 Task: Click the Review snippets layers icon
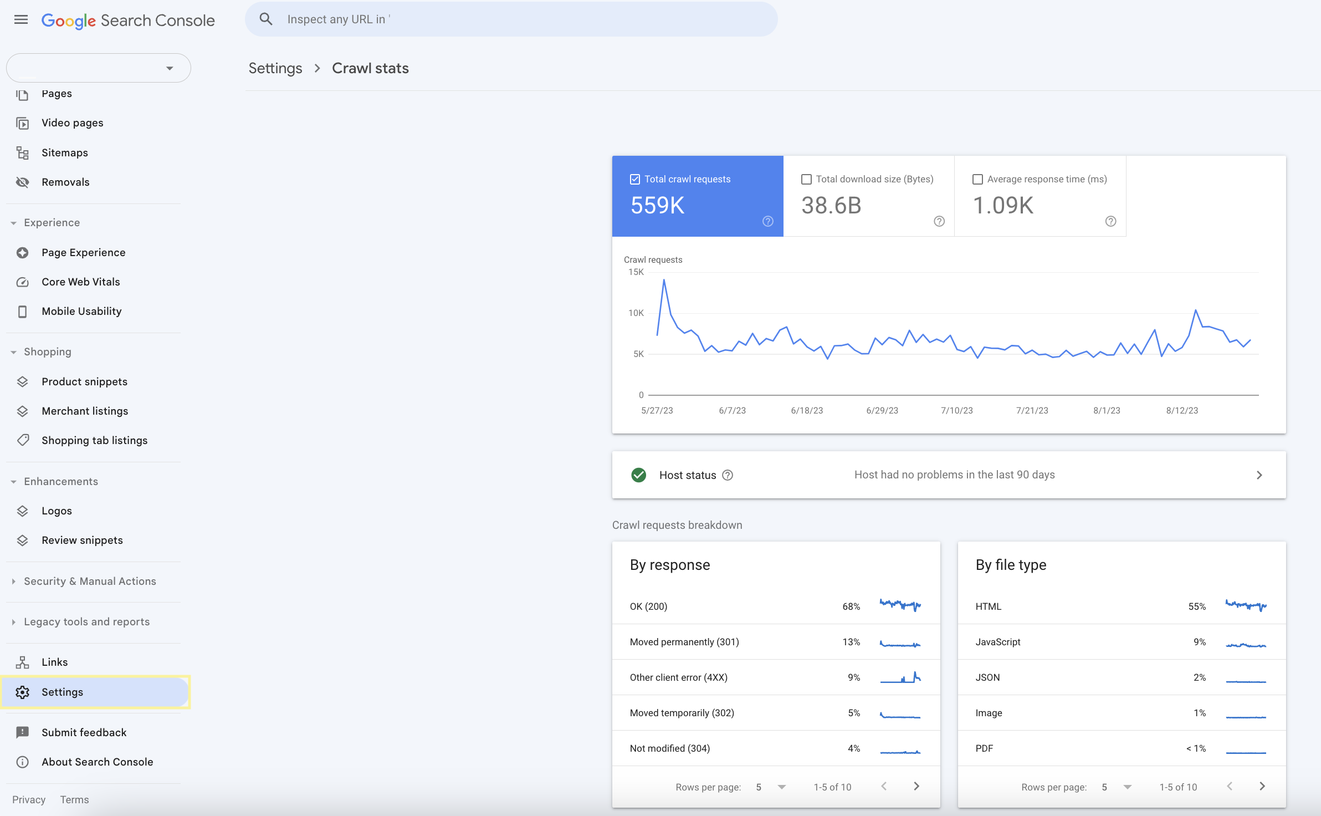(22, 540)
